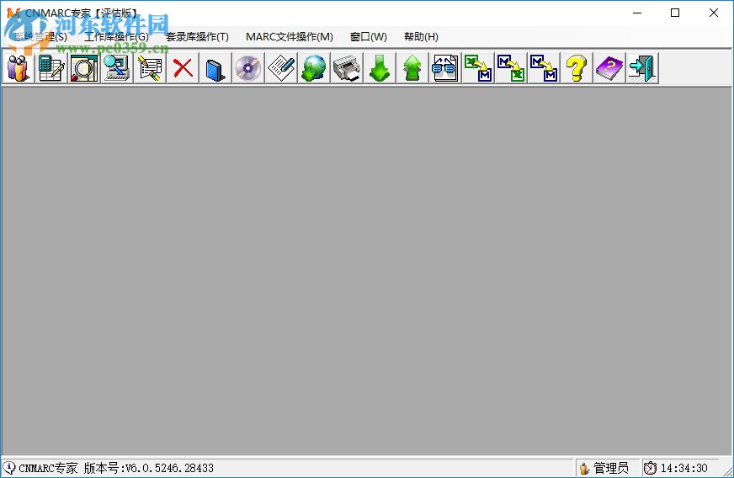The image size is (734, 478).
Task: Click the info icon in status bar
Action: tap(9, 467)
